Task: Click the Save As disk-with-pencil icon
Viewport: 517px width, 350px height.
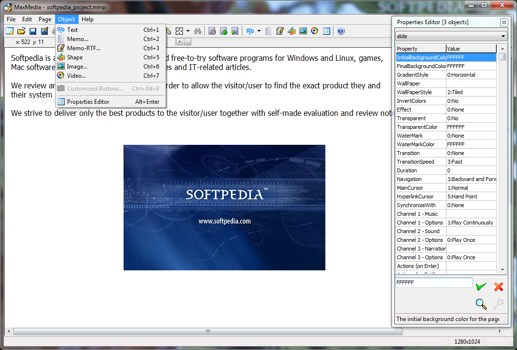Action: pos(44,31)
